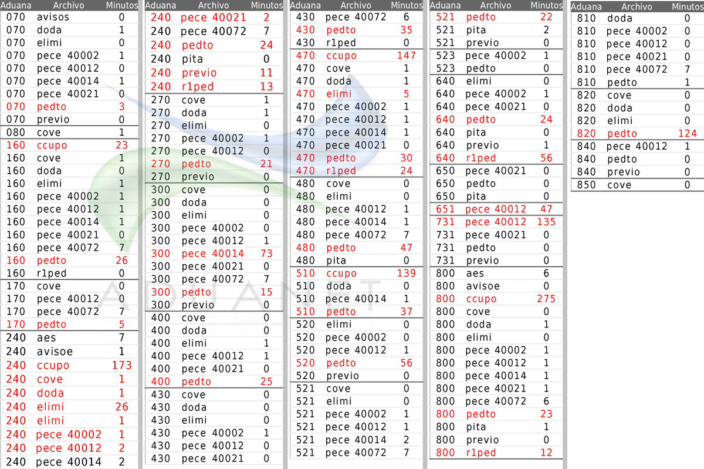The width and height of the screenshot is (704, 469).
Task: Click red 'ccupo' in the 160 rows
Action: click(52, 146)
